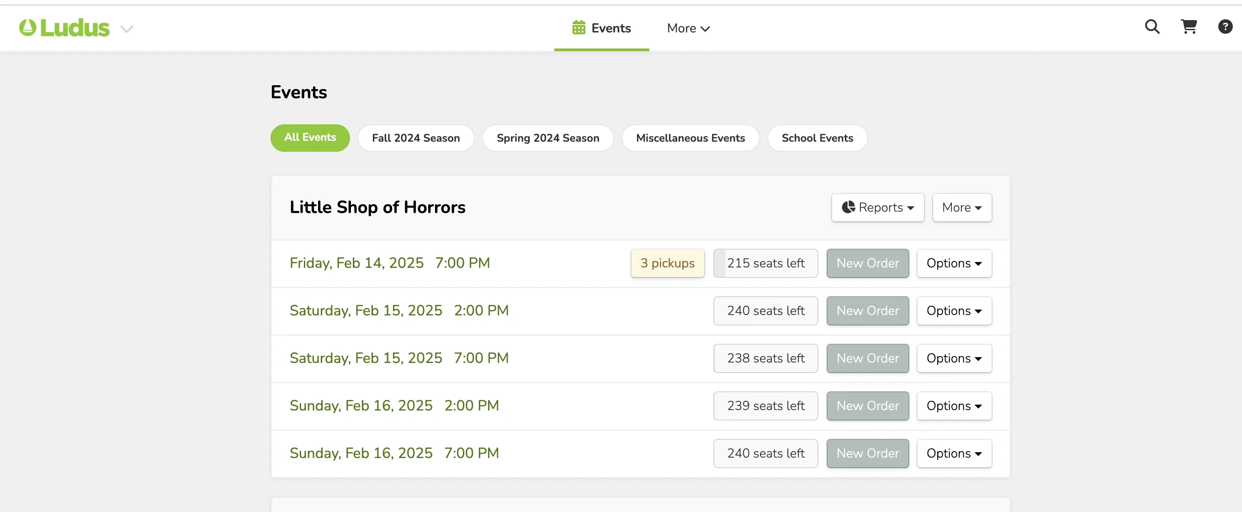Click the 3 pickups badge

click(x=667, y=263)
